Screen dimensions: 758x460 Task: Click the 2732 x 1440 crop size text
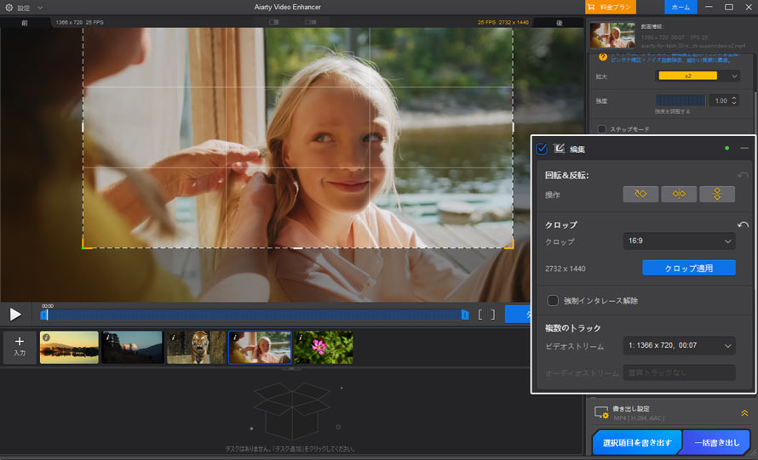point(566,269)
